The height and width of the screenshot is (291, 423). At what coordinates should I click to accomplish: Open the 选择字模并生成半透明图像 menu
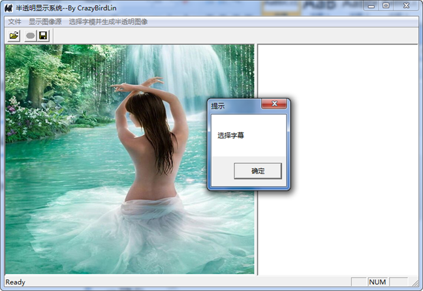(x=108, y=22)
